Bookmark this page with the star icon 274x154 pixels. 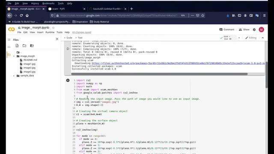(203, 15)
